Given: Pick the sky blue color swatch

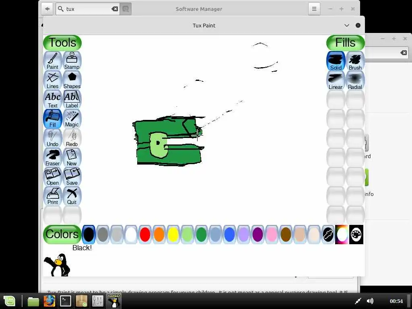Looking at the screenshot, I should [x=216, y=235].
